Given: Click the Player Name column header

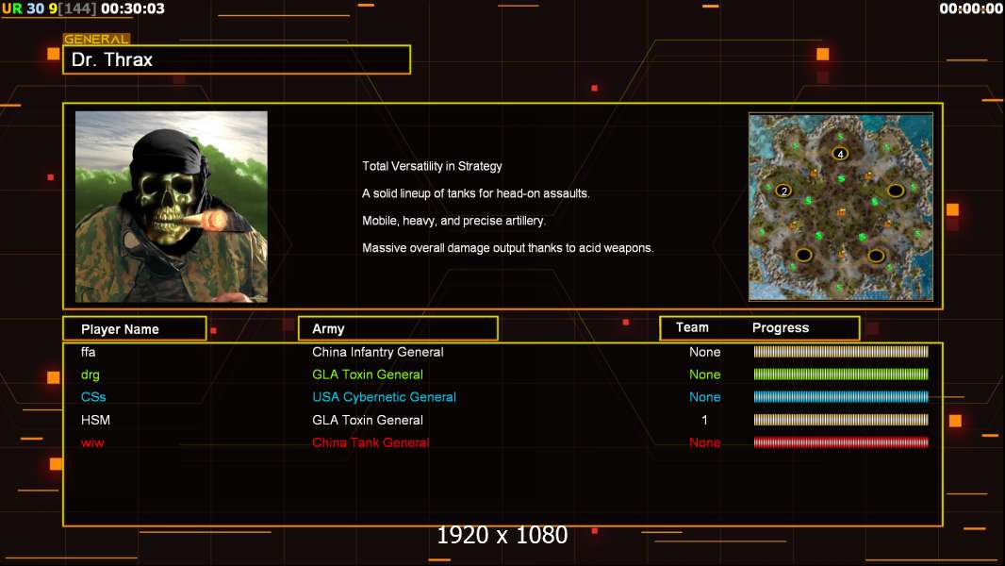Looking at the screenshot, I should point(135,329).
